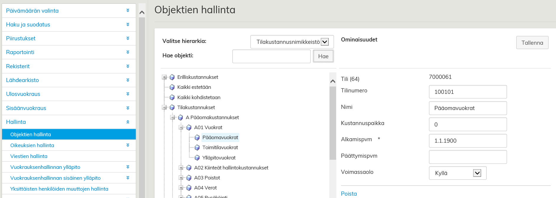Viewport: 556px width, 198px height.
Task: Collapse the Hallinta menu section
Action: [x=128, y=122]
